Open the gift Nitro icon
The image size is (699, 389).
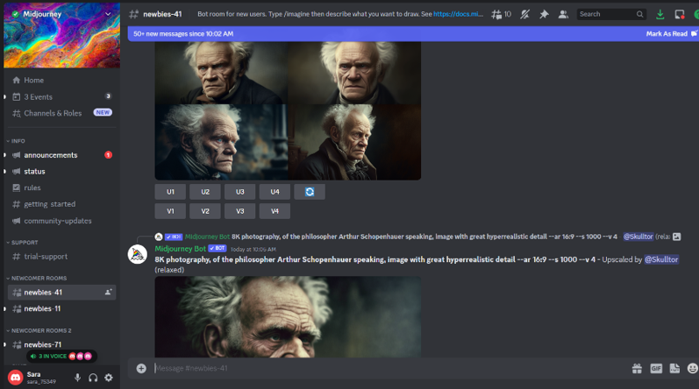pos(637,369)
